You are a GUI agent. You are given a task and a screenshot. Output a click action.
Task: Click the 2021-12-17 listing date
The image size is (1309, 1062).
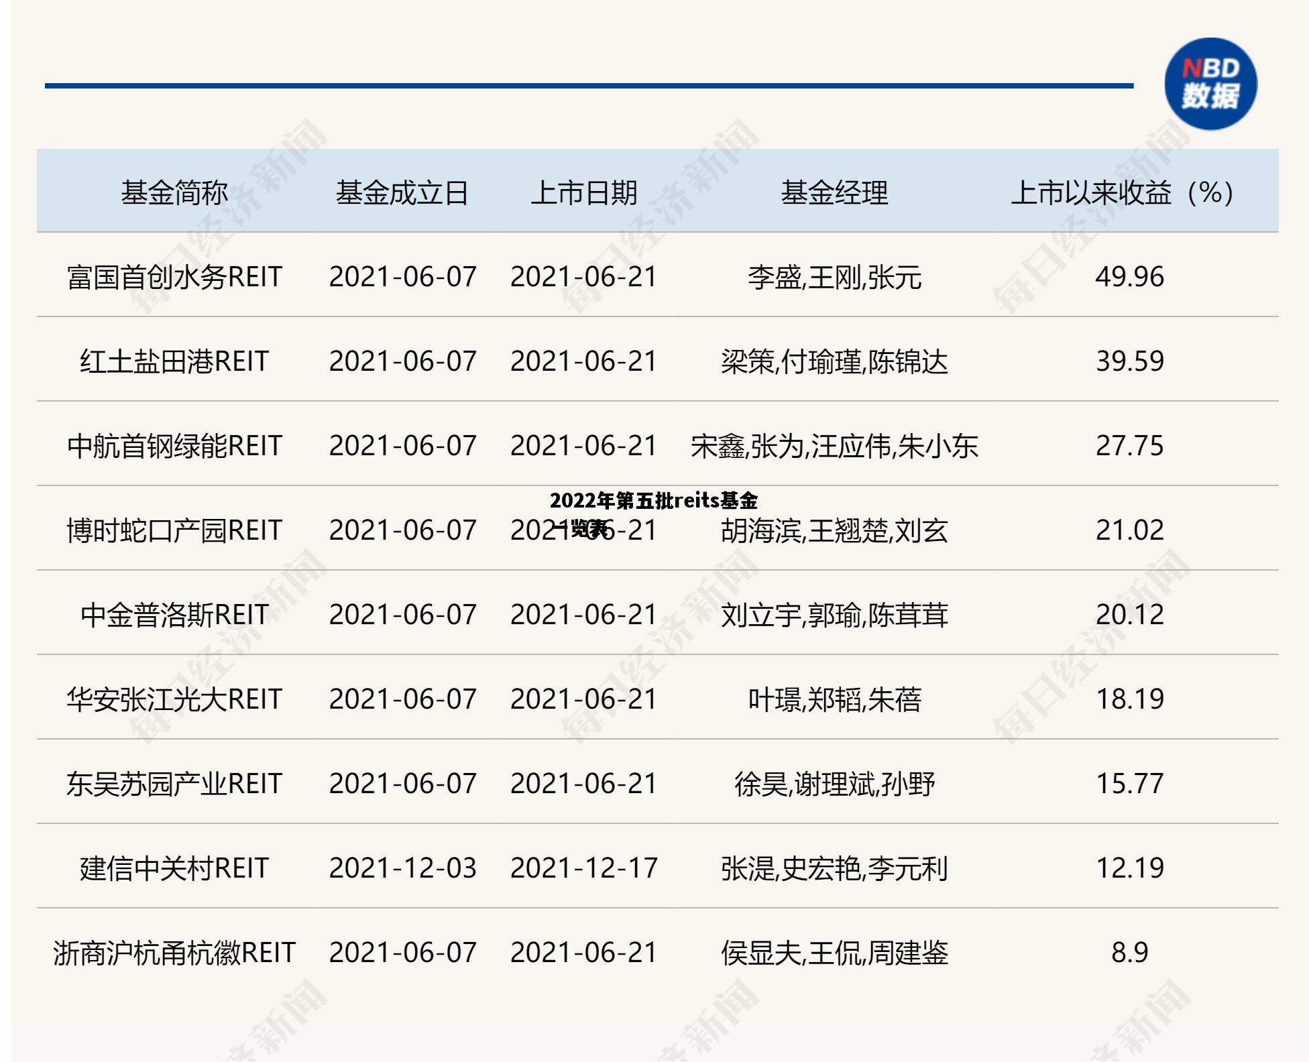[x=584, y=868]
